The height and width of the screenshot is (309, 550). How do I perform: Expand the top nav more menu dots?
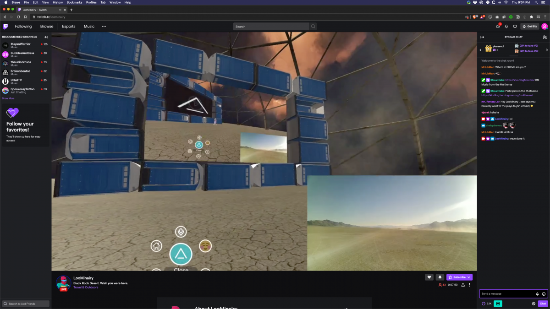[x=104, y=27]
